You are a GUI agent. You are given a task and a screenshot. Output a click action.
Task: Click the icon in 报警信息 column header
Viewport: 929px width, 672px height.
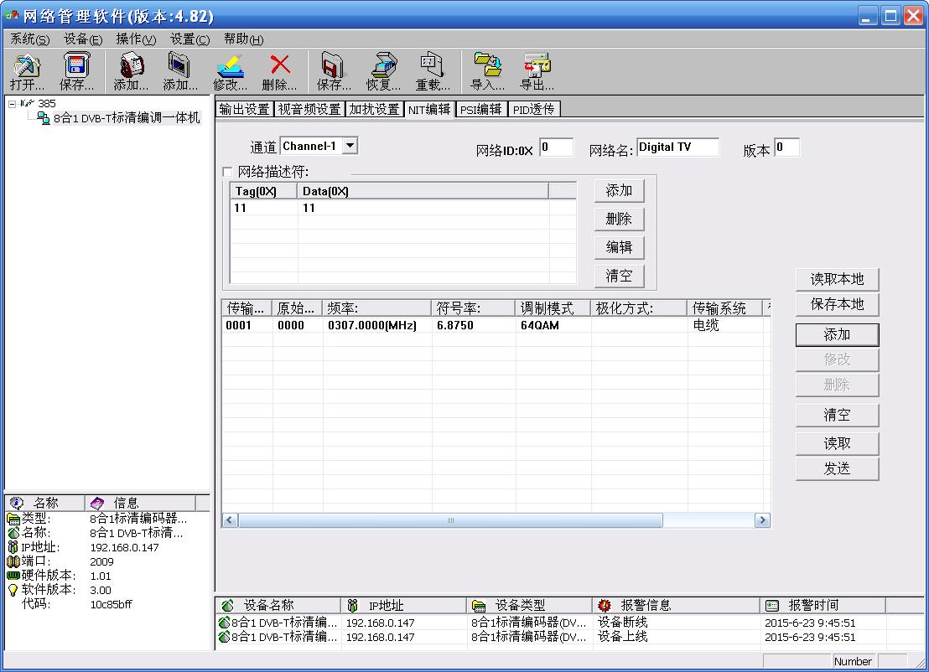click(605, 605)
